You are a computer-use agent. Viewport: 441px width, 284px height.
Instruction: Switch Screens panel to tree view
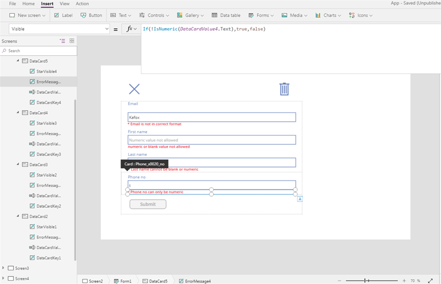click(62, 41)
